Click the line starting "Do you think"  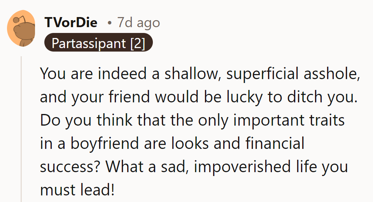[193, 120]
